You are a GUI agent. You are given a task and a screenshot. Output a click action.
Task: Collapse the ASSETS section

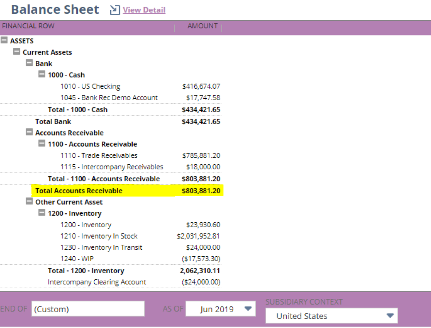click(x=4, y=41)
